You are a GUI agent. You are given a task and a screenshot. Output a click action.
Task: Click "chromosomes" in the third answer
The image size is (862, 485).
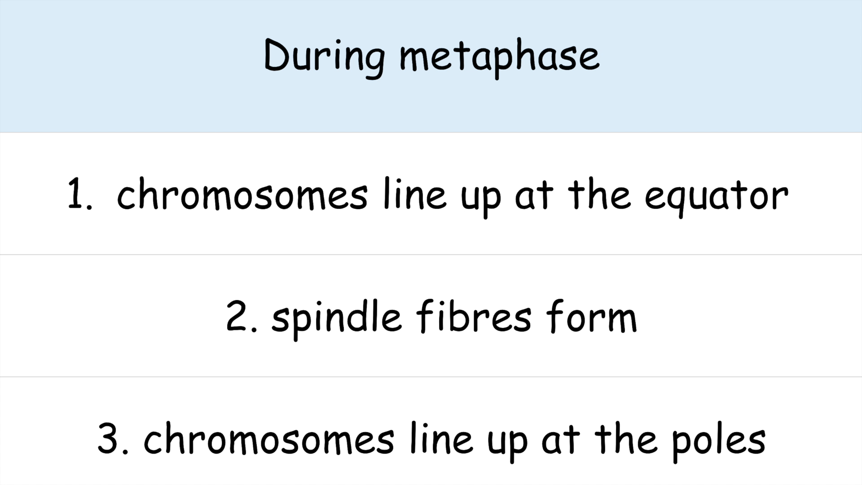click(x=268, y=439)
